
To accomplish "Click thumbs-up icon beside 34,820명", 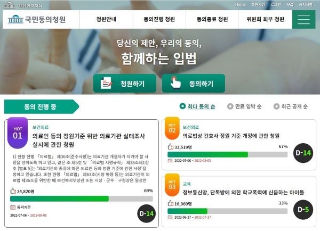I will click(13, 191).
